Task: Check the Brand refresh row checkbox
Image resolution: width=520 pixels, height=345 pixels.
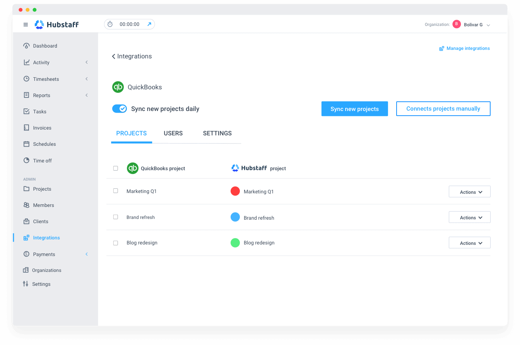Action: coord(116,217)
